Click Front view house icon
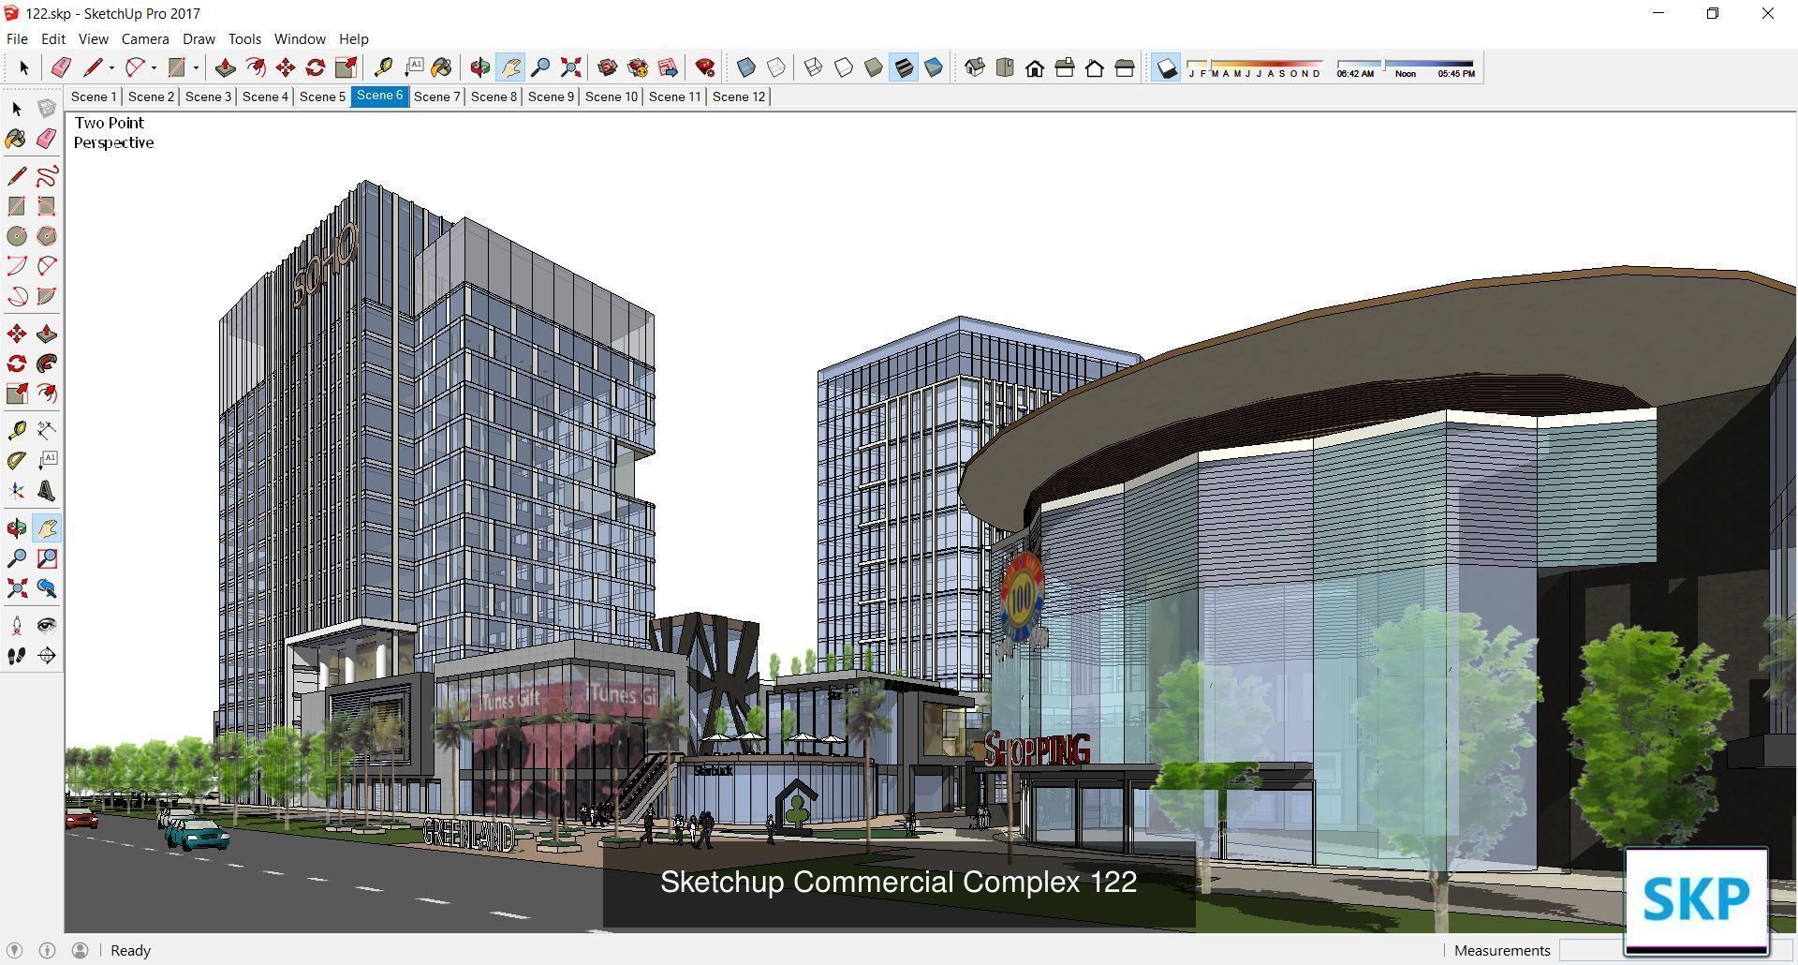The width and height of the screenshot is (1798, 965). pos(1035,67)
